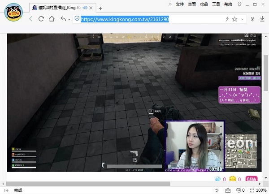The image size is (269, 194).
Task: Open the downloads icon in the toolbar
Action: (x=252, y=19)
